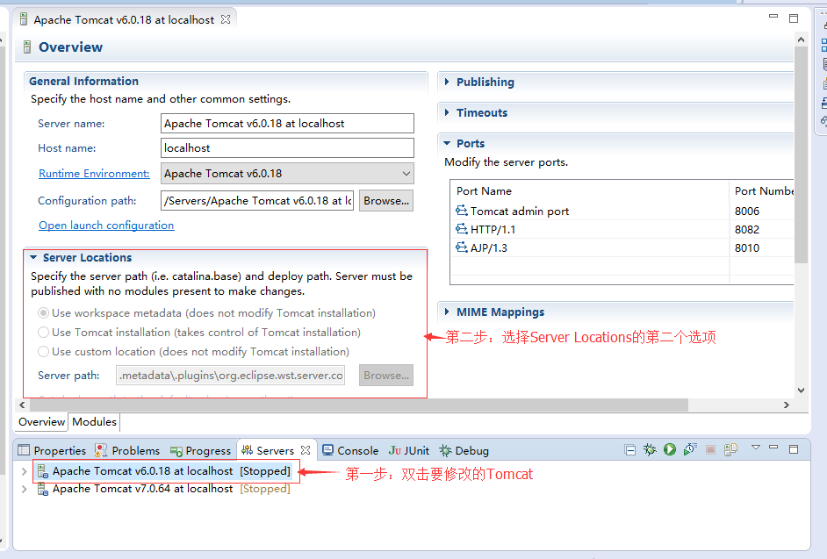Maximize the editor area
This screenshot has height=559, width=827.
pyautogui.click(x=794, y=18)
